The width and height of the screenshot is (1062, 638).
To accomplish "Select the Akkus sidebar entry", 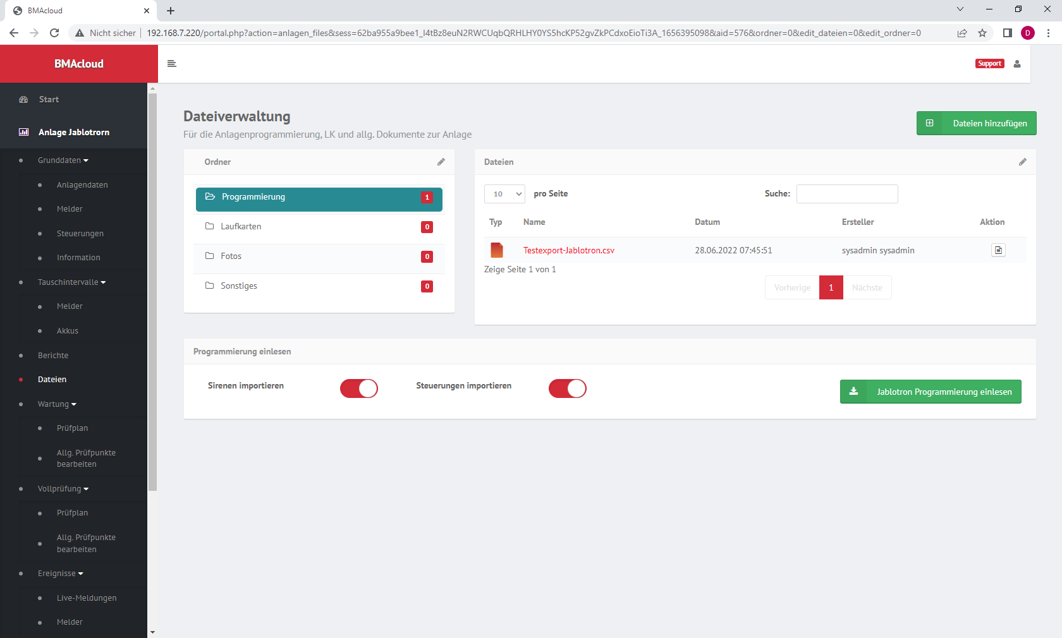I will [x=68, y=331].
